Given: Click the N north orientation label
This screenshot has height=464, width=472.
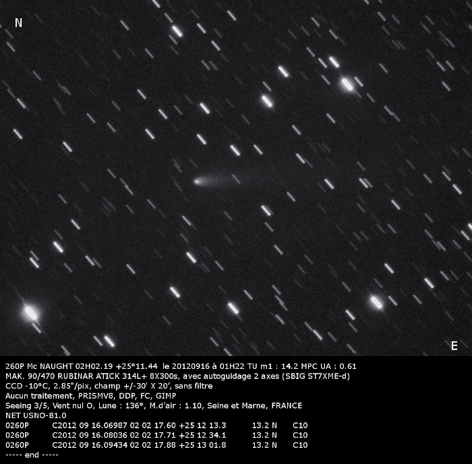Looking at the screenshot, I should pos(18,23).
